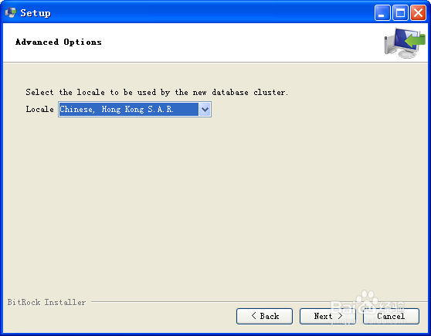Maximize the Setup window

pos(400,12)
